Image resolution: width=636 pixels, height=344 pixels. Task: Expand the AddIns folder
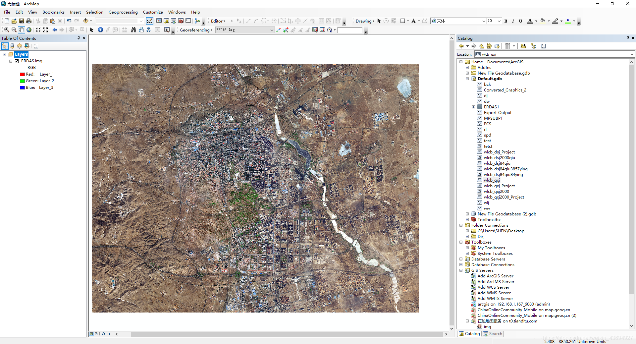tap(467, 68)
